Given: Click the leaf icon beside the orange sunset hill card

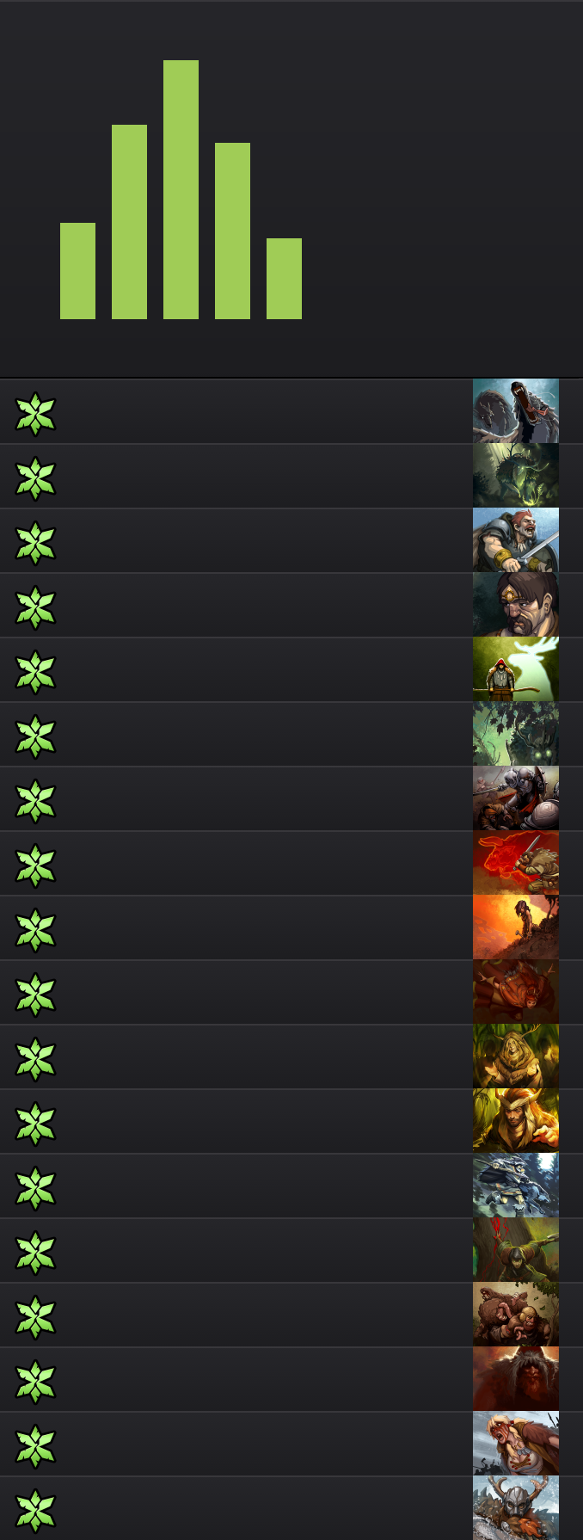Looking at the screenshot, I should coord(35,930).
